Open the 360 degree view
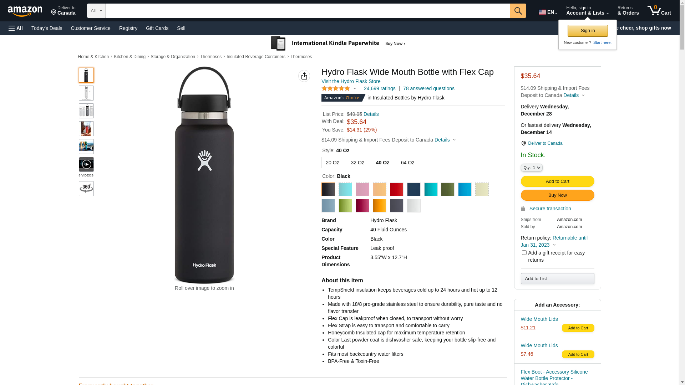The image size is (685, 385). point(86,189)
